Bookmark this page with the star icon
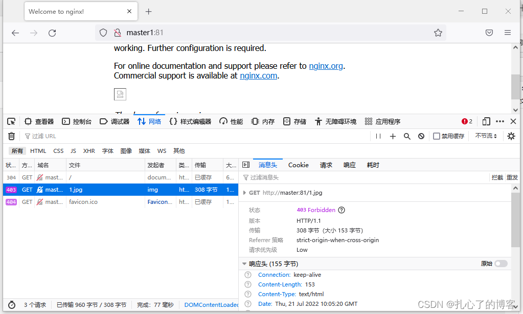 (438, 33)
